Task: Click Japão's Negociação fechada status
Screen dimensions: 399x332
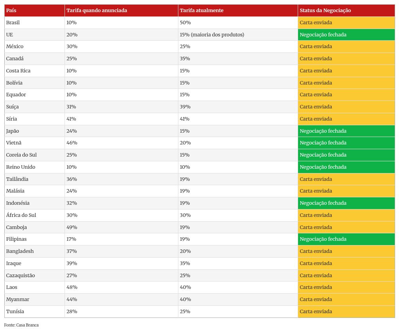Action: pos(346,131)
